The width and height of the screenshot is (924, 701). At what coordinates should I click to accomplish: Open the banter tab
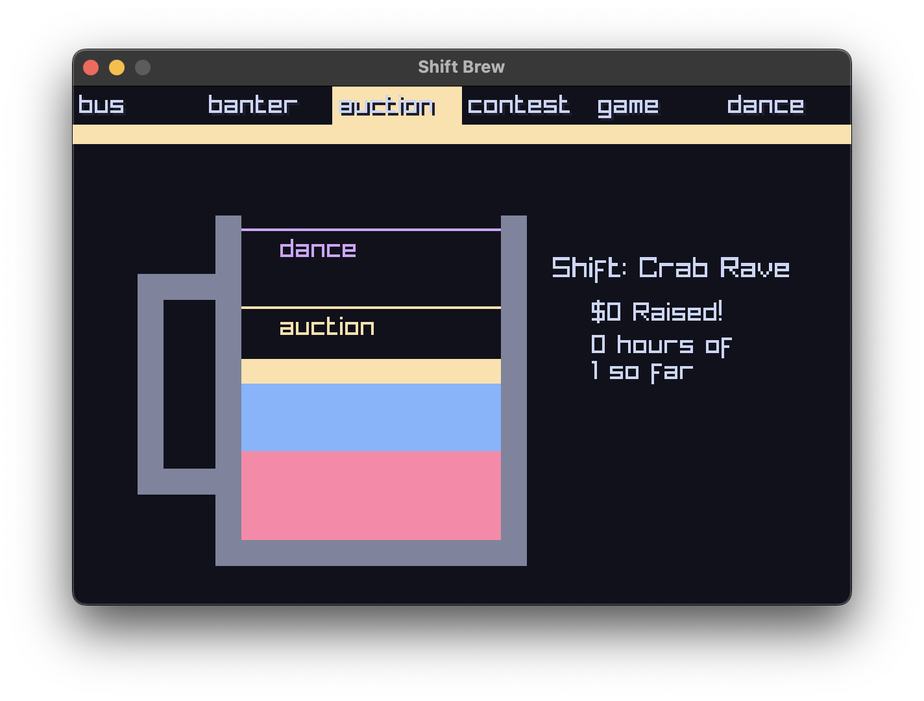tap(252, 105)
